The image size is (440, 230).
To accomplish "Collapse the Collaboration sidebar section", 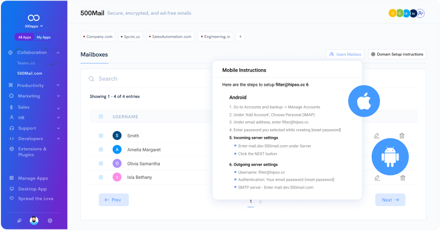I will tap(58, 53).
